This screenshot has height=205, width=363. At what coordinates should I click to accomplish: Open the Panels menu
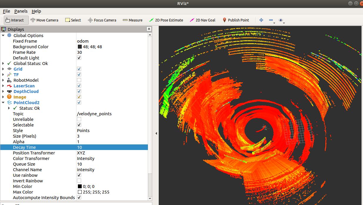point(21,11)
